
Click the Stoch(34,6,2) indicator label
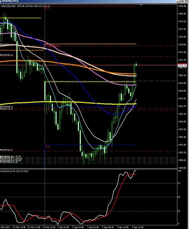pos(14,171)
